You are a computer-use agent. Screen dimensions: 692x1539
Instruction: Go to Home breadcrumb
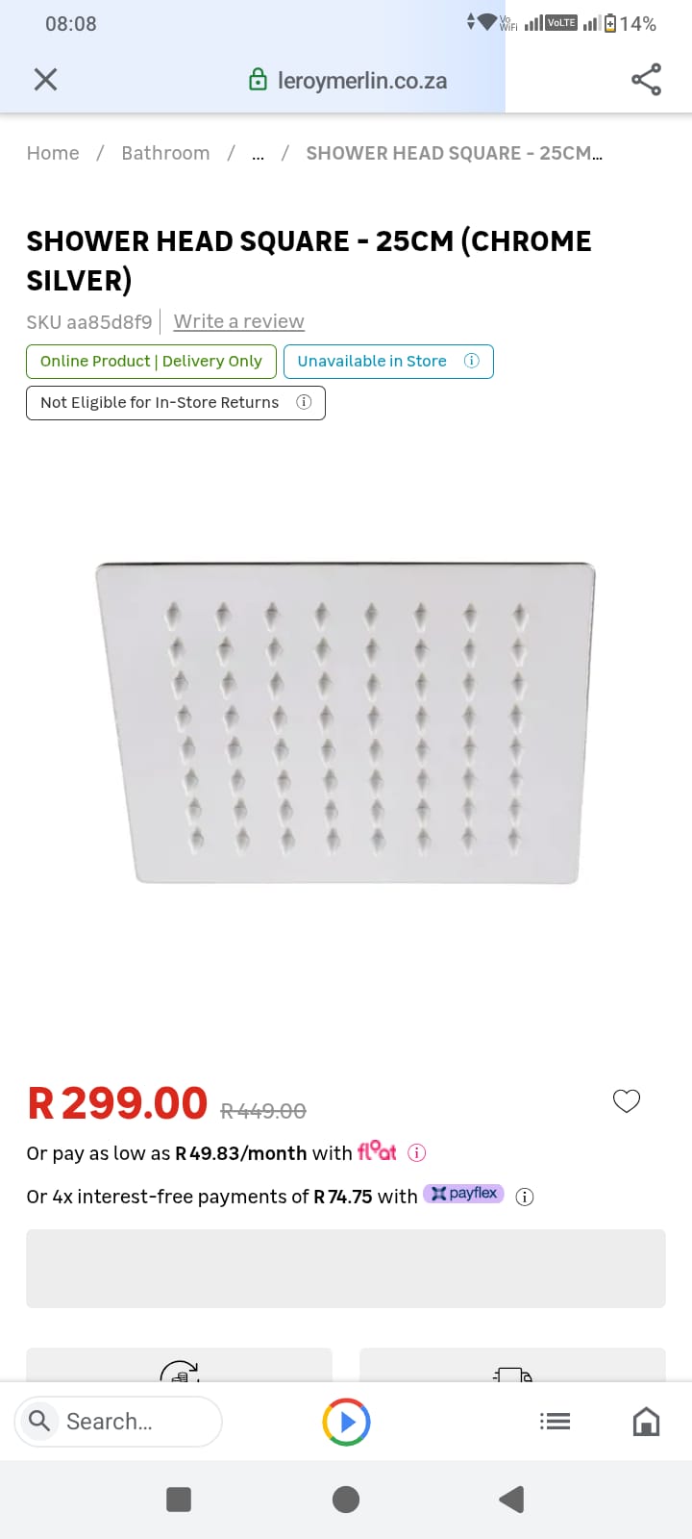53,153
